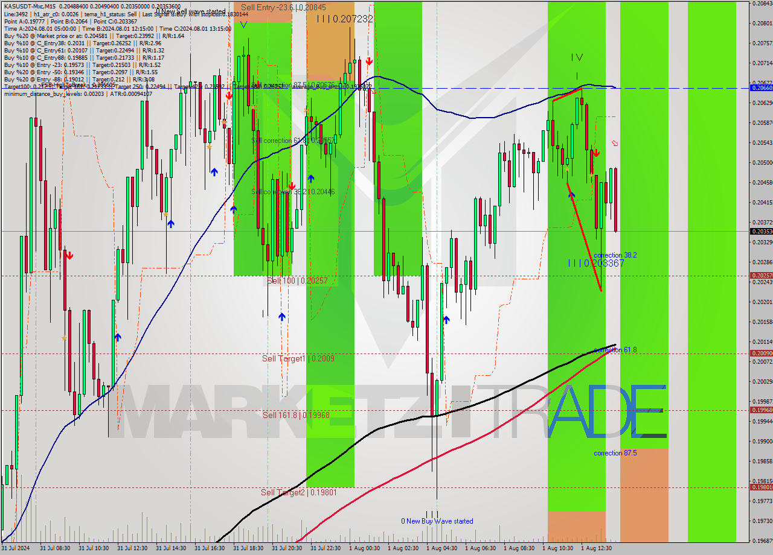Select the 0.19730 price axis value
Image resolution: width=773 pixels, height=555 pixels.
click(762, 520)
